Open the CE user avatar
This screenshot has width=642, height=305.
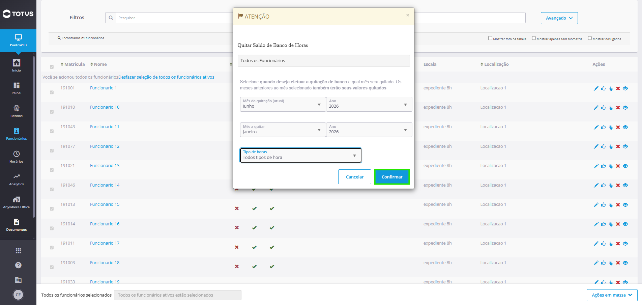pyautogui.click(x=18, y=295)
